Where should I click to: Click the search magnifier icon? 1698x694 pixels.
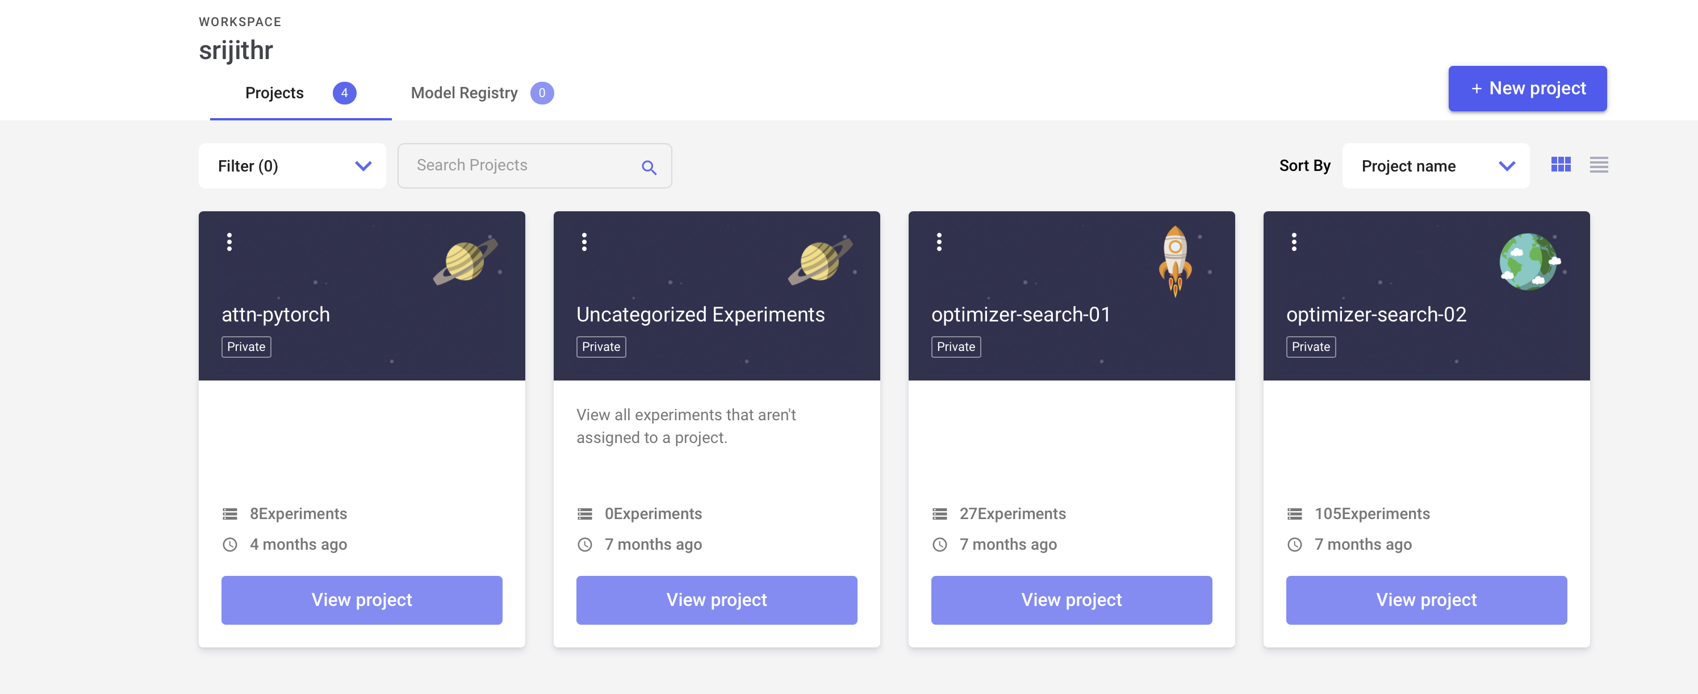point(649,168)
